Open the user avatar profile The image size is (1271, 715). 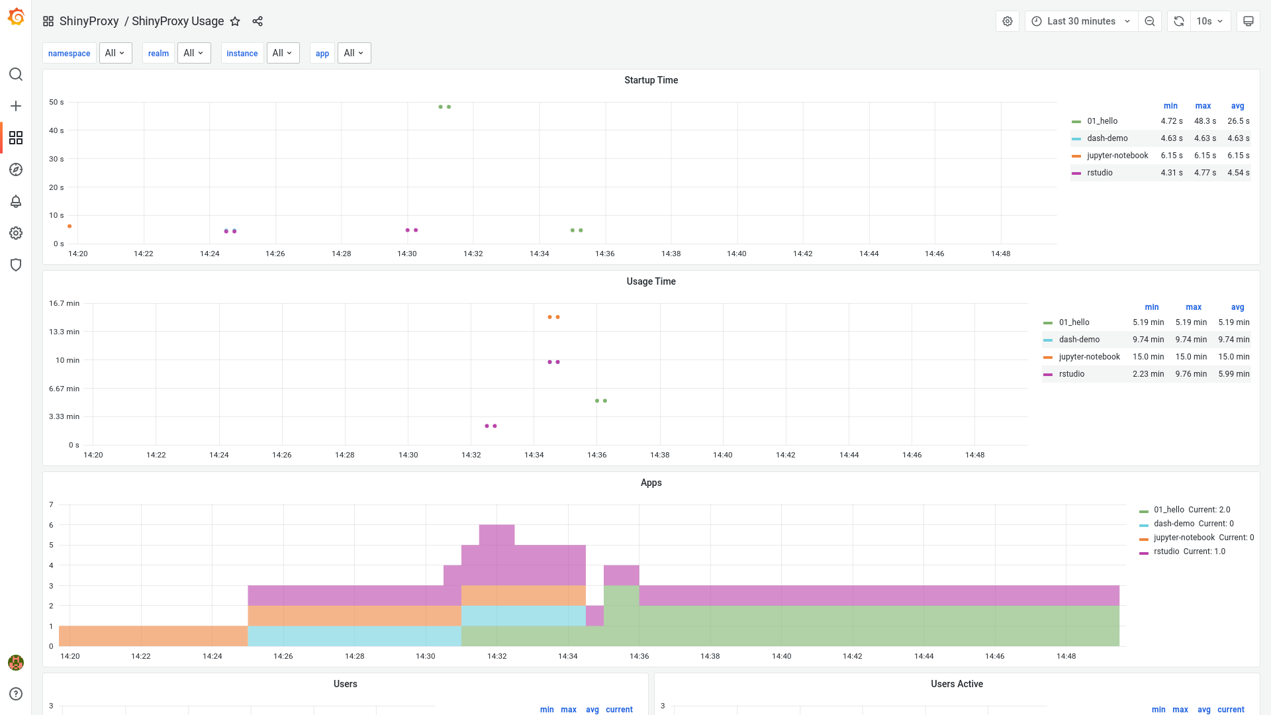(x=16, y=662)
